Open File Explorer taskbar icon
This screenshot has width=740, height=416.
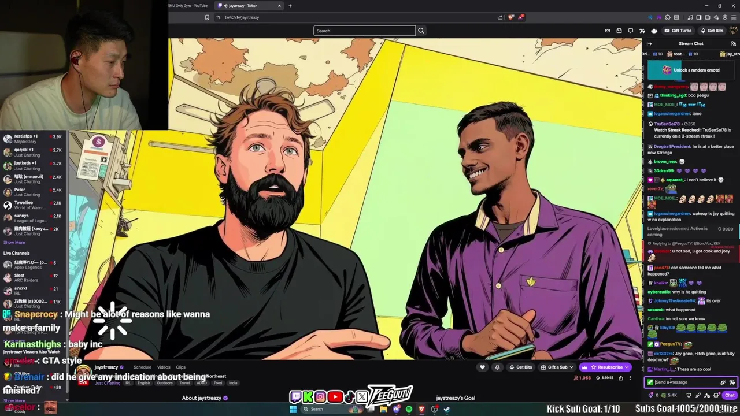click(383, 409)
